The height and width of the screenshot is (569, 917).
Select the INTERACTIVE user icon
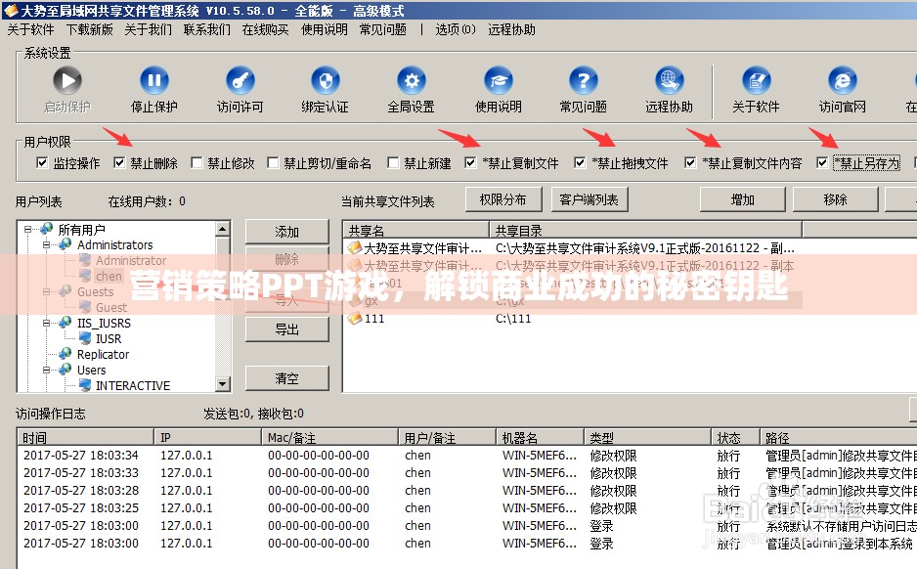pyautogui.click(x=85, y=385)
